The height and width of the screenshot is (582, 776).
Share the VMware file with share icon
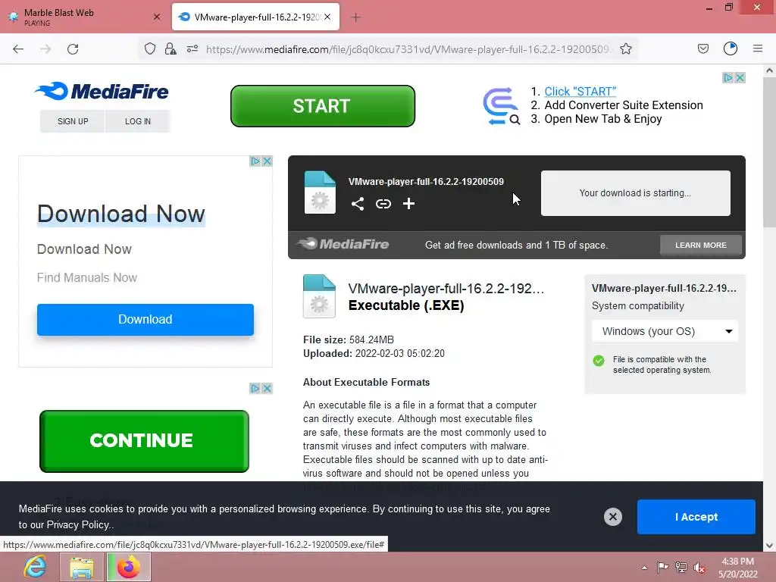tap(358, 203)
